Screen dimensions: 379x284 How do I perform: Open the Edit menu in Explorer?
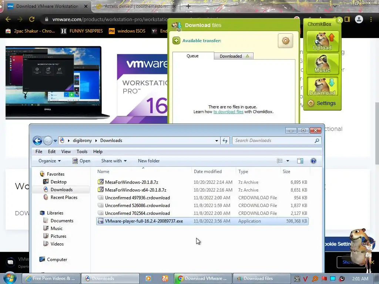tap(52, 151)
